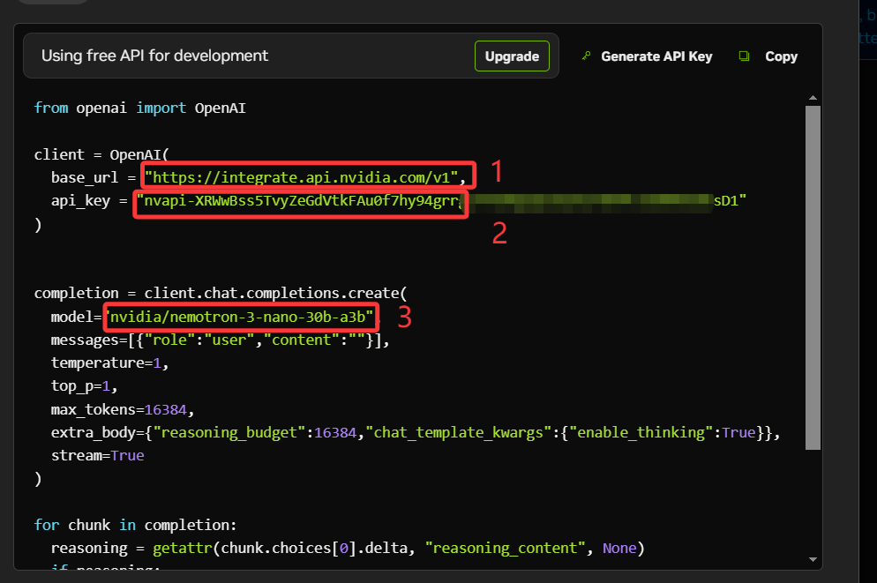Image resolution: width=877 pixels, height=583 pixels.
Task: Click the messages role user line
Action: tap(220, 340)
